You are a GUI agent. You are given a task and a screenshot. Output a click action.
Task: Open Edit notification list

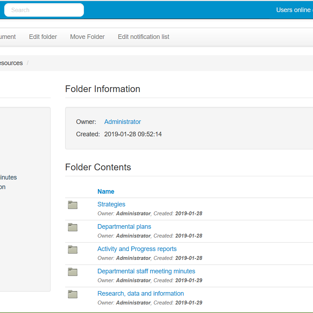(143, 37)
